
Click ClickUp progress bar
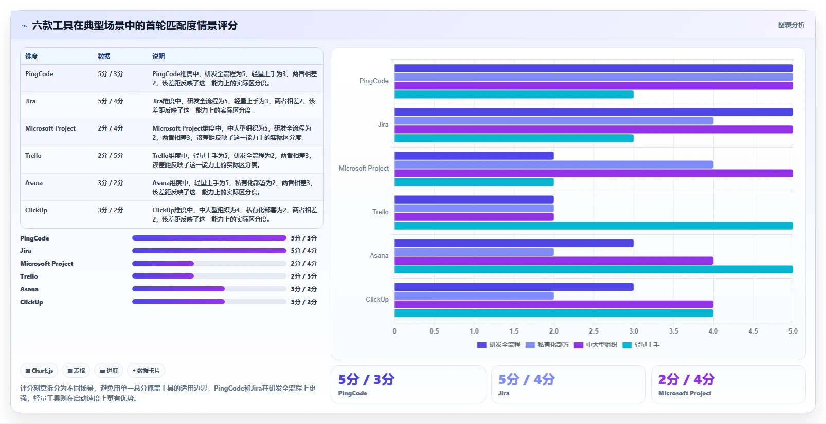209,302
